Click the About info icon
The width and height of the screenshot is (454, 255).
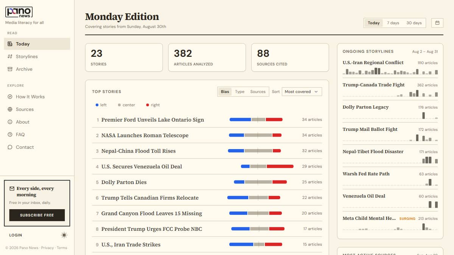click(x=10, y=122)
